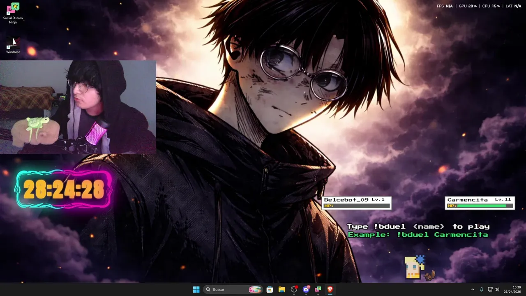
Task: Click the blonde pixel character sprite
Action: click(x=414, y=268)
